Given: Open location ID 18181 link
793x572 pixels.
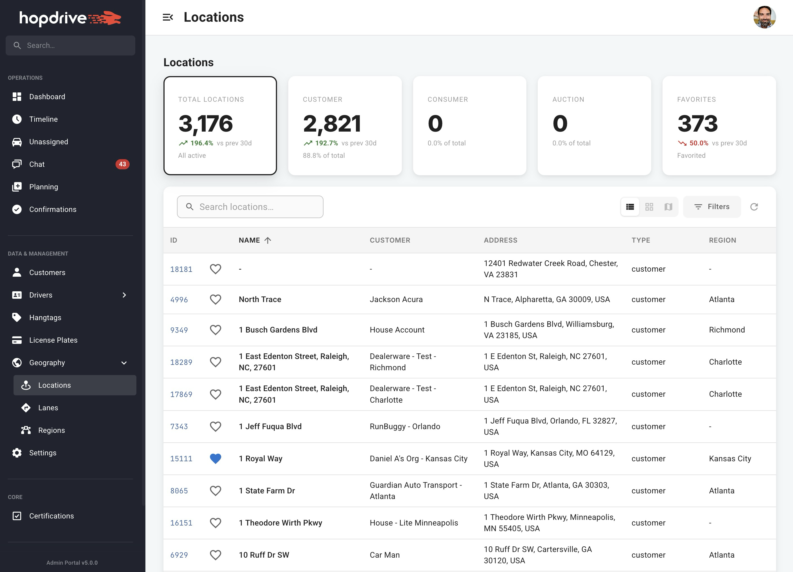Looking at the screenshot, I should tap(181, 269).
